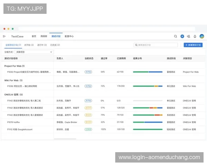
Task: Open plan F1142 测试步骤相关优化 导入集成测试
Action: pos(25,108)
